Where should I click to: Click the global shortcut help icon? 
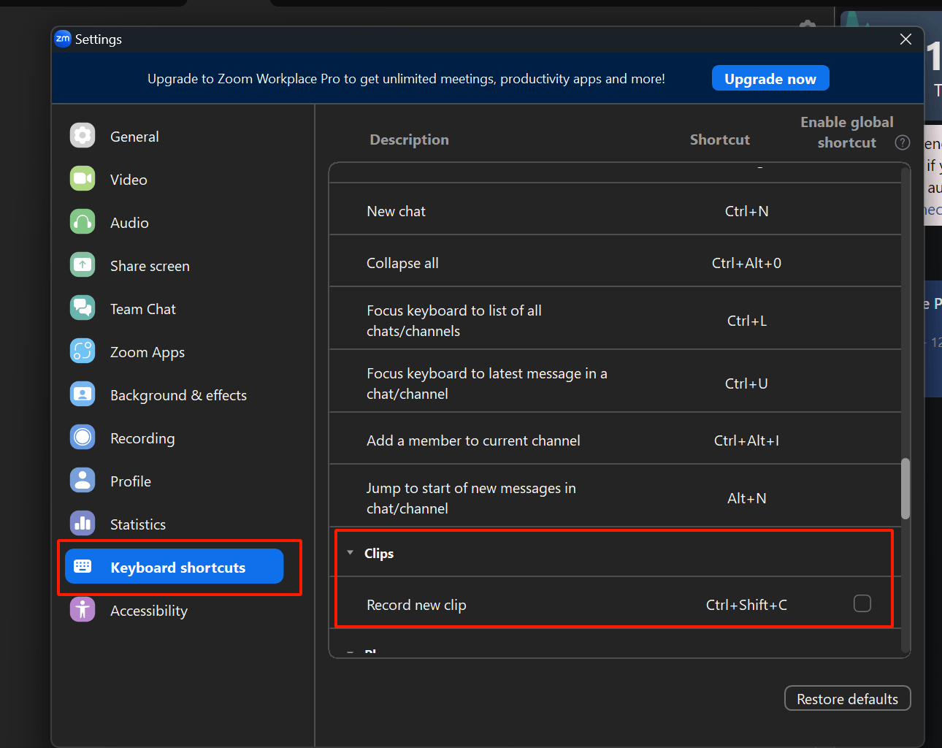[x=903, y=142]
